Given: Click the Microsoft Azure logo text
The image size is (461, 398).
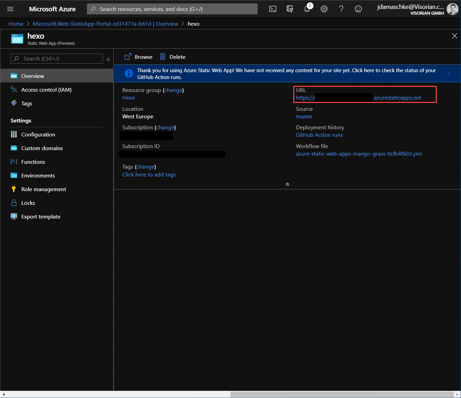Looking at the screenshot, I should point(52,9).
